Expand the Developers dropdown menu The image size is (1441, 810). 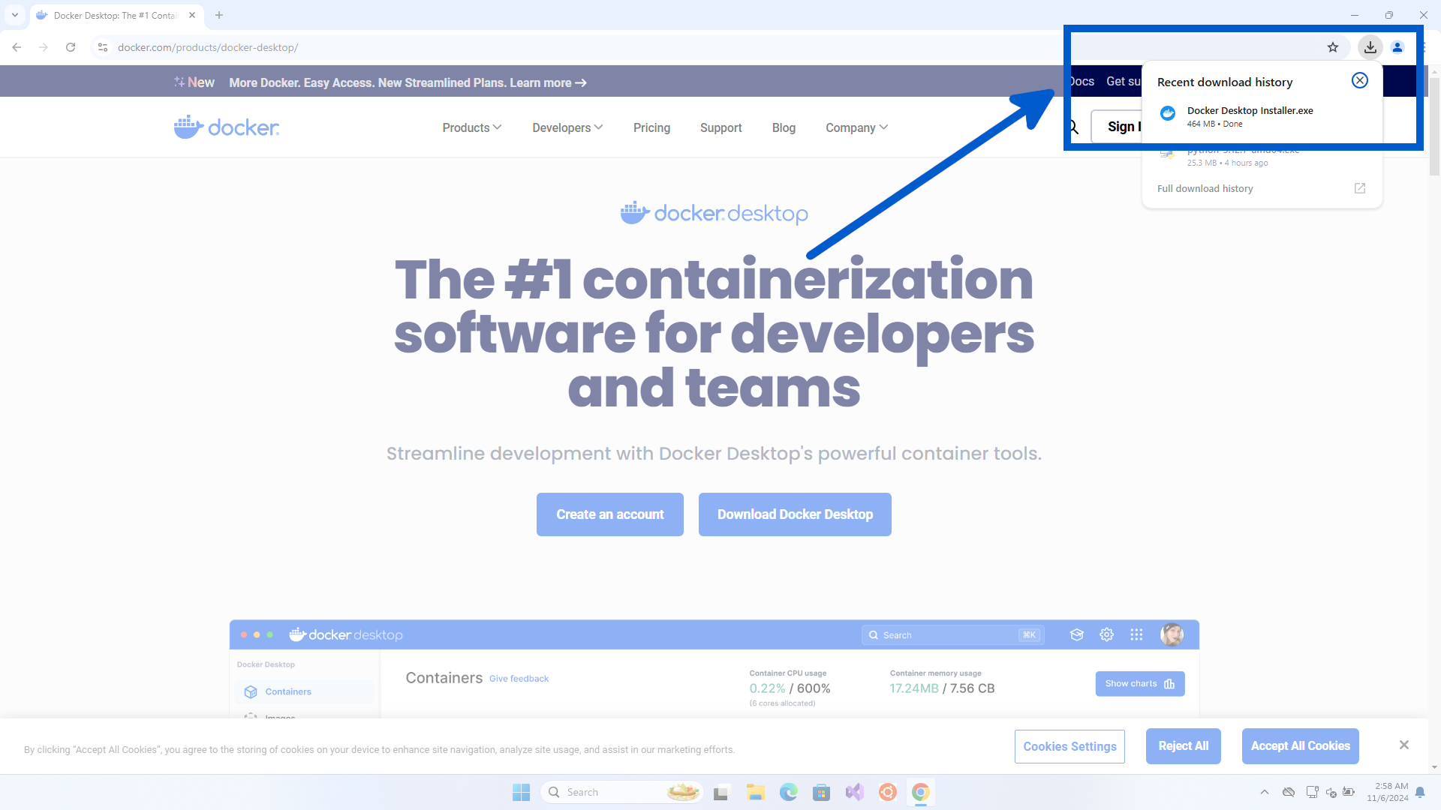point(567,127)
